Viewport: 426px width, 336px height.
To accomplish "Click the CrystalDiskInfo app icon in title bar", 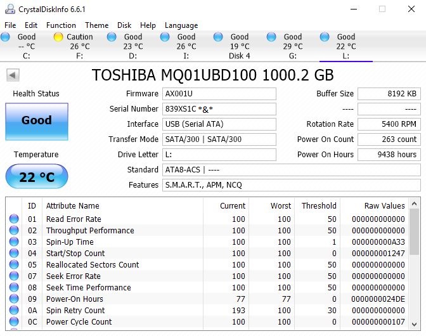I will pyautogui.click(x=10, y=9).
